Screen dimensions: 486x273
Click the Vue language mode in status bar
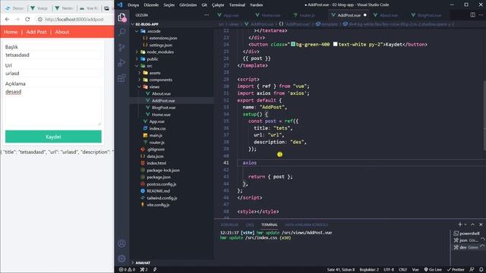point(415,270)
